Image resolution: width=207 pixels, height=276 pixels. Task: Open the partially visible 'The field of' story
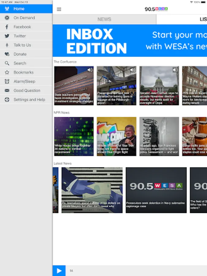pyautogui.click(x=198, y=190)
